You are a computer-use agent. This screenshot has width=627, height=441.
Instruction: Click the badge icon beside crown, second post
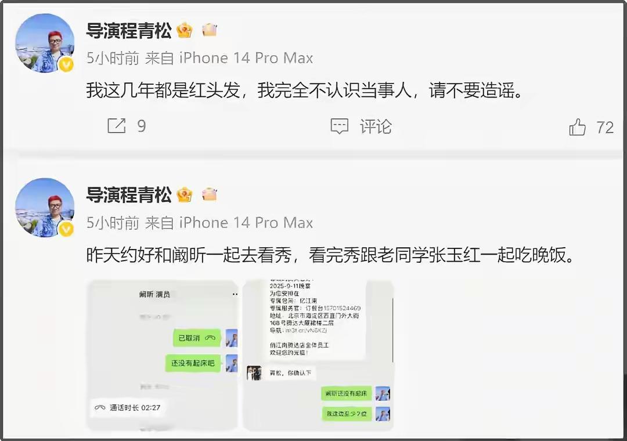click(210, 194)
